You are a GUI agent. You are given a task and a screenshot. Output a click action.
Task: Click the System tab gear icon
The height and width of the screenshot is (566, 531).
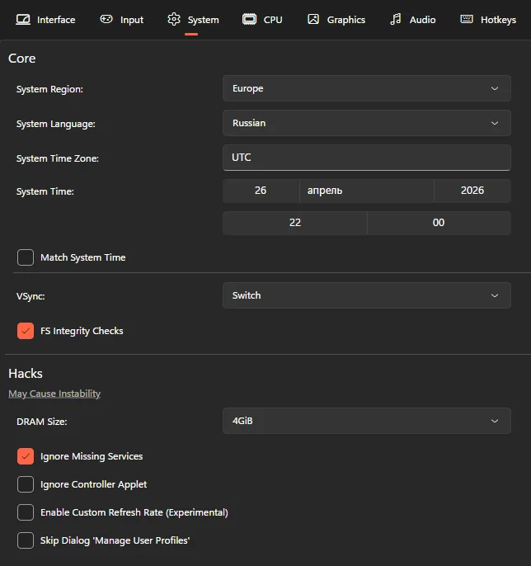[174, 19]
